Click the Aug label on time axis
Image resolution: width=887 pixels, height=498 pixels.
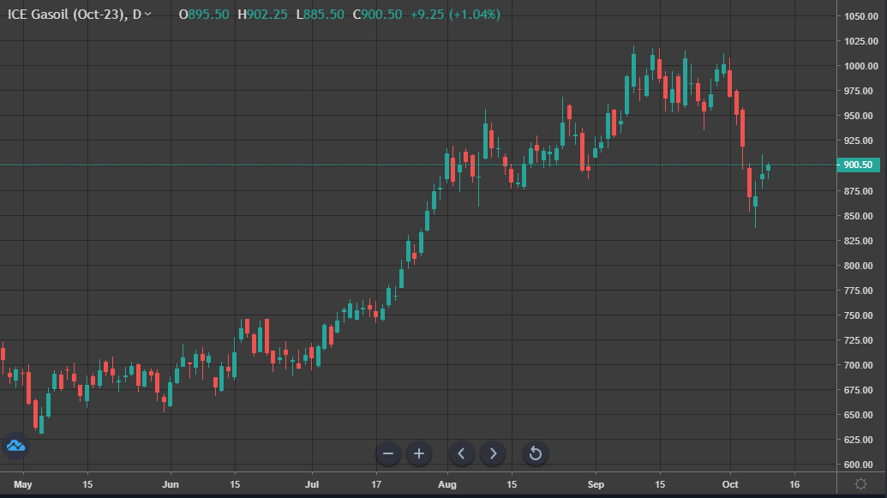[446, 484]
